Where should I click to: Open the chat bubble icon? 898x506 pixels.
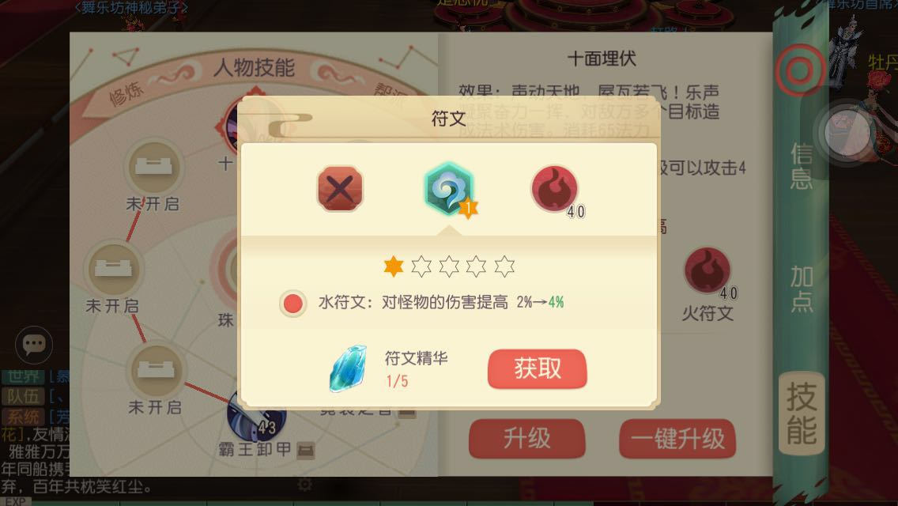pyautogui.click(x=34, y=345)
